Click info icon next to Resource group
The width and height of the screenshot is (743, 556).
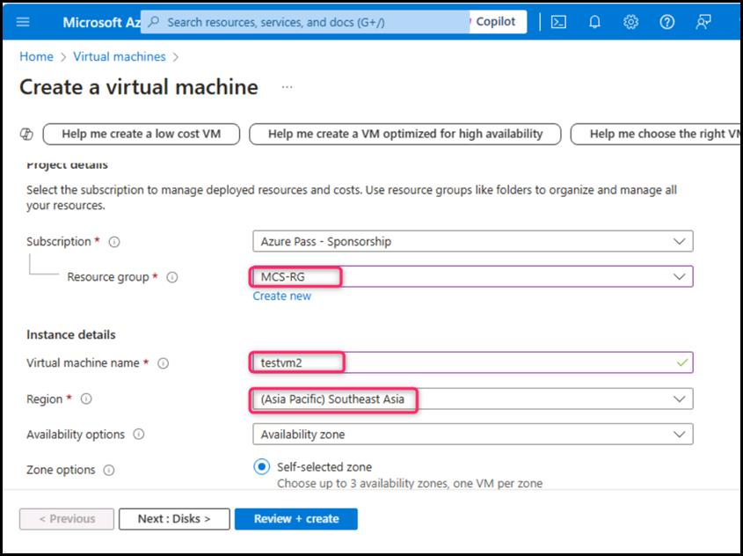[x=172, y=277]
